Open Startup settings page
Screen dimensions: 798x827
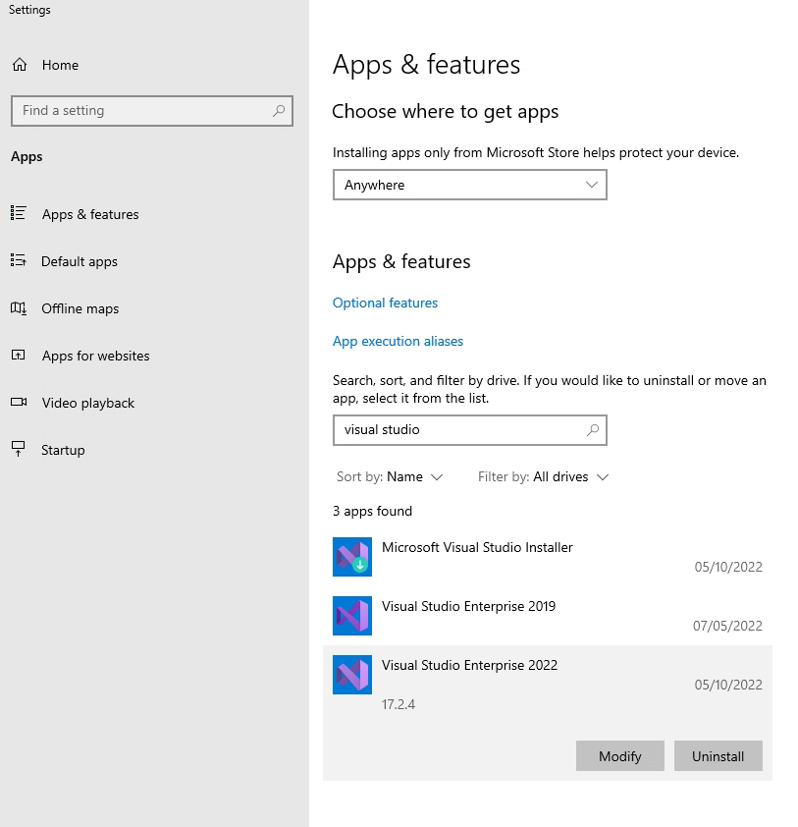(63, 450)
